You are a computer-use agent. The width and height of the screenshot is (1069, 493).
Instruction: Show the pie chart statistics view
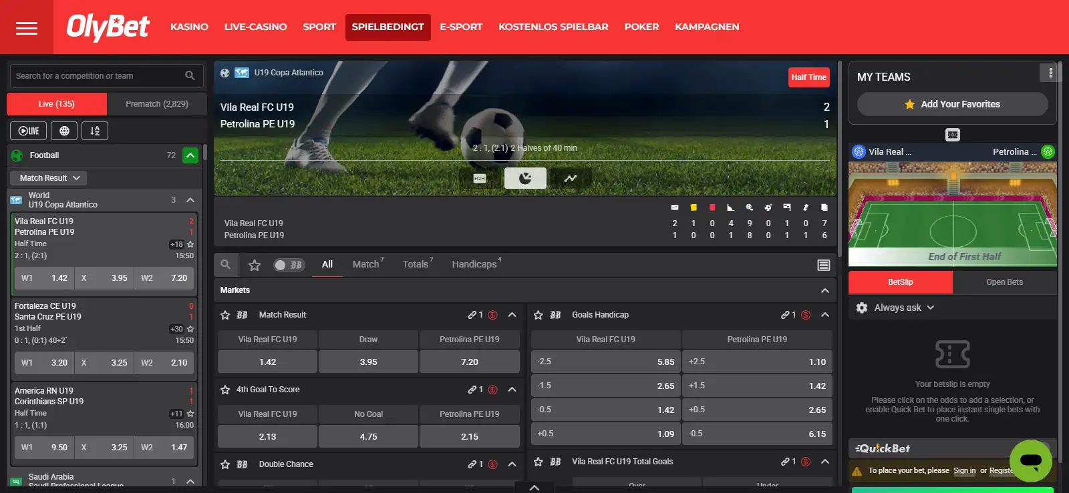(525, 178)
